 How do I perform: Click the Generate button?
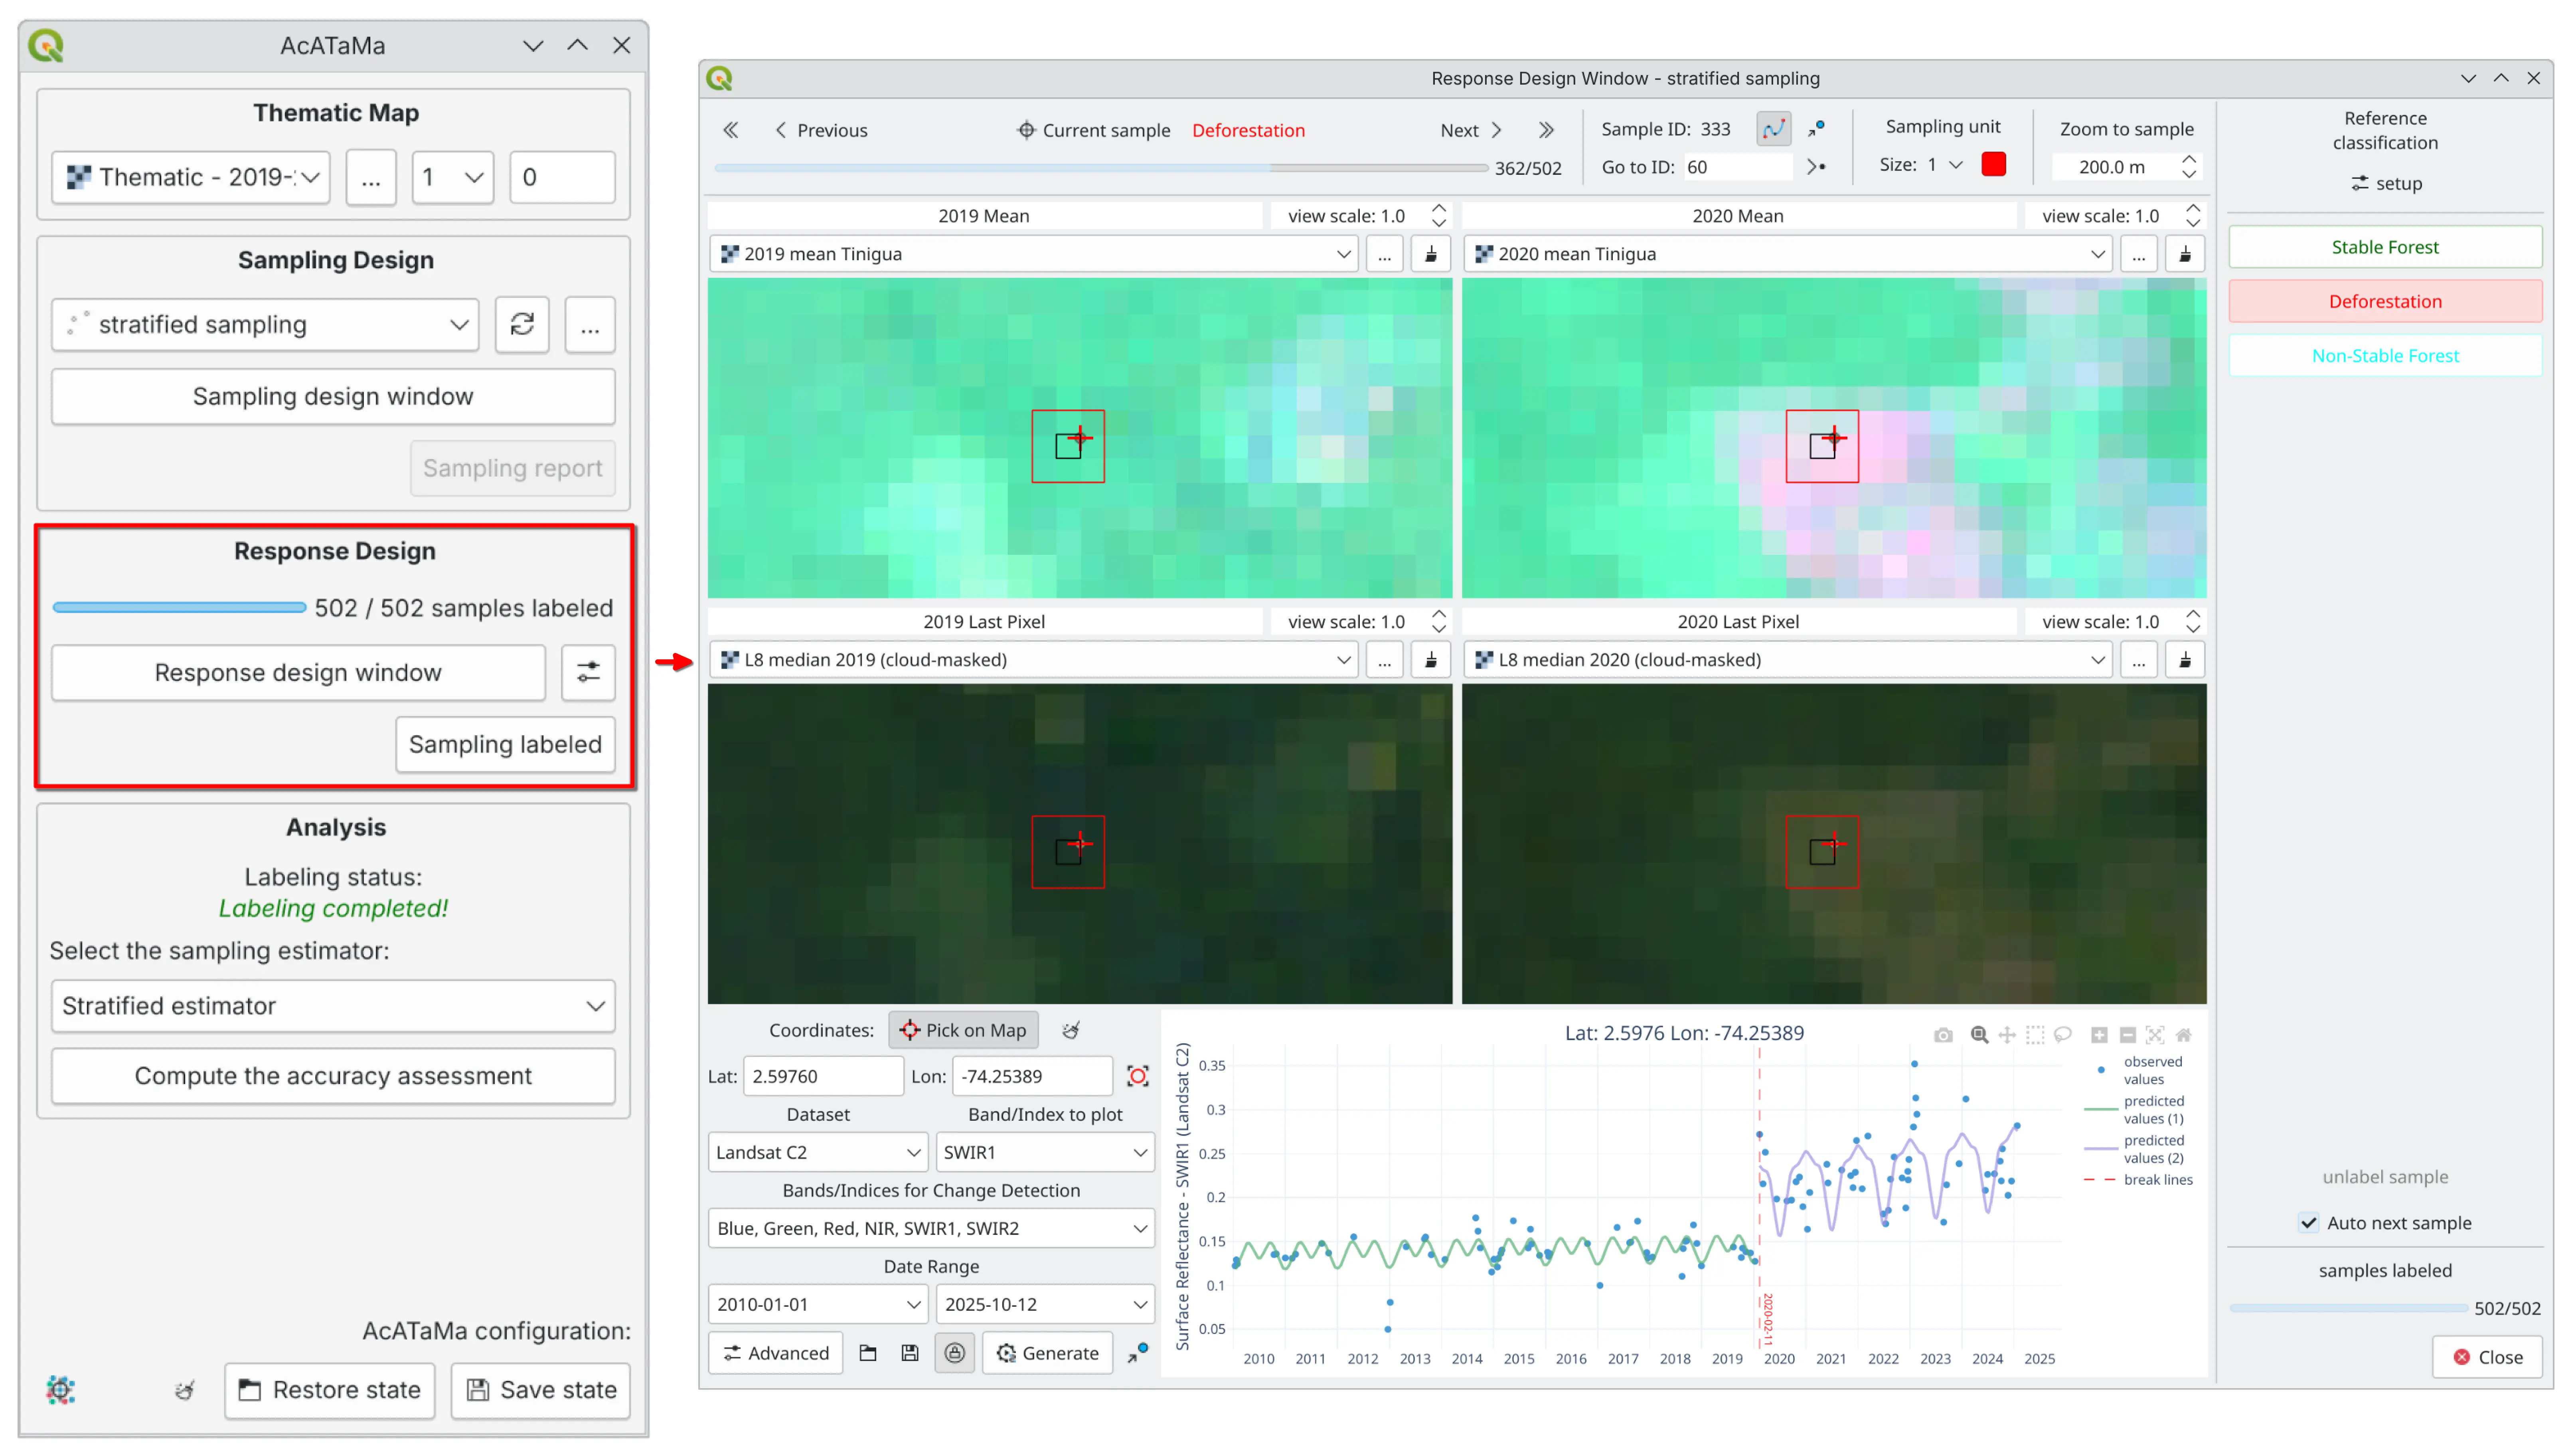click(1047, 1353)
